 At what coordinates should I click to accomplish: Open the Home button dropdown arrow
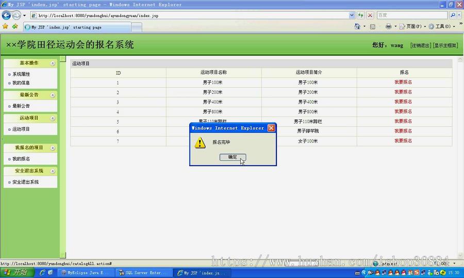coord(364,26)
